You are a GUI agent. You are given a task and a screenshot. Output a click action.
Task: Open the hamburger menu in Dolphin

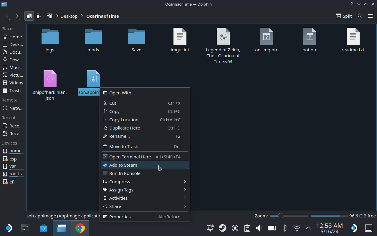(370, 16)
